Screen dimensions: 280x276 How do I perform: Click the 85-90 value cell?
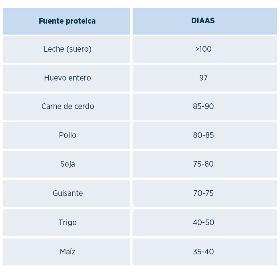pyautogui.click(x=203, y=107)
